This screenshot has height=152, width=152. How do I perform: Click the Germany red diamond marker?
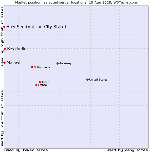[58, 64]
